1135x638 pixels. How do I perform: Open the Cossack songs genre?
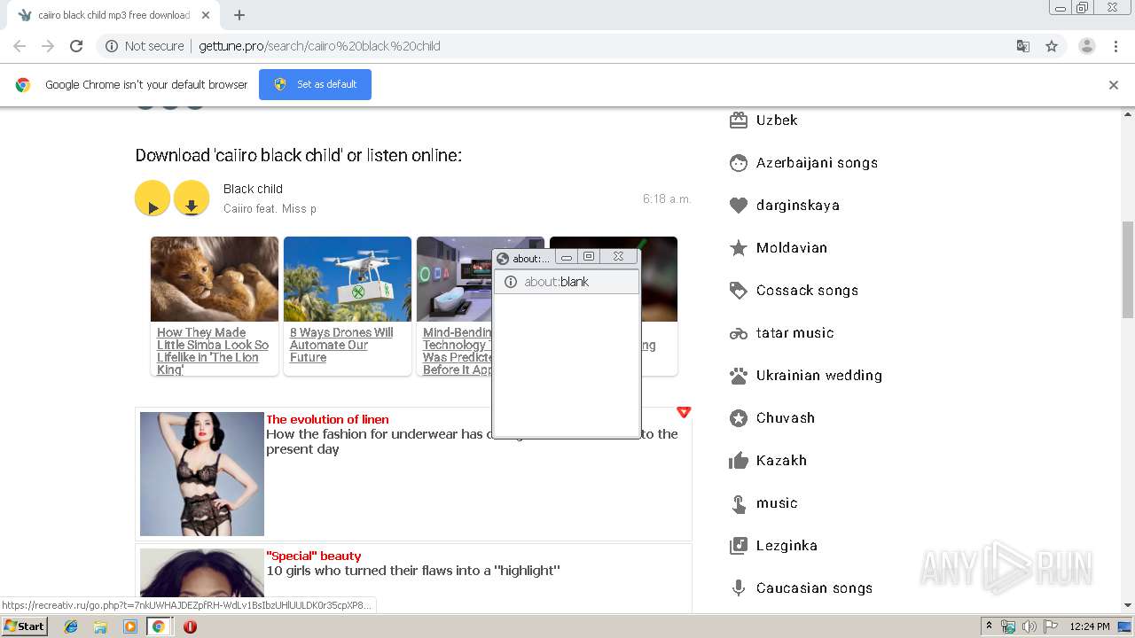click(x=807, y=291)
